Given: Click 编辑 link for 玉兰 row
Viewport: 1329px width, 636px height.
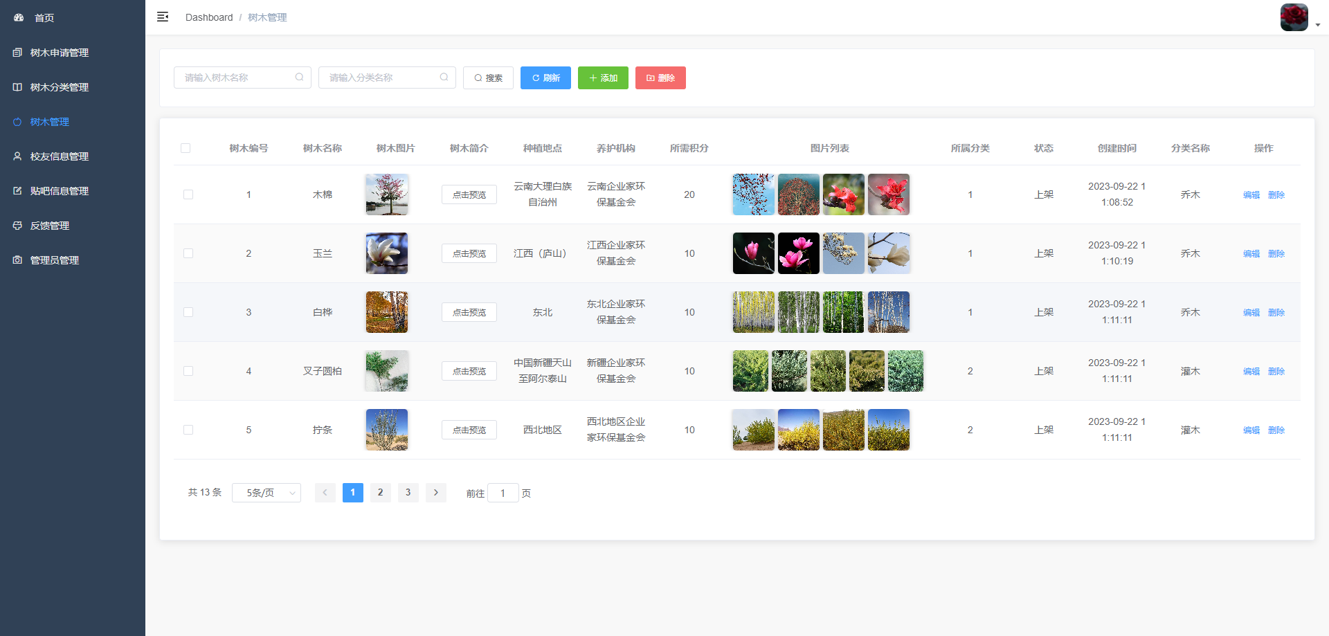Looking at the screenshot, I should pyautogui.click(x=1251, y=254).
